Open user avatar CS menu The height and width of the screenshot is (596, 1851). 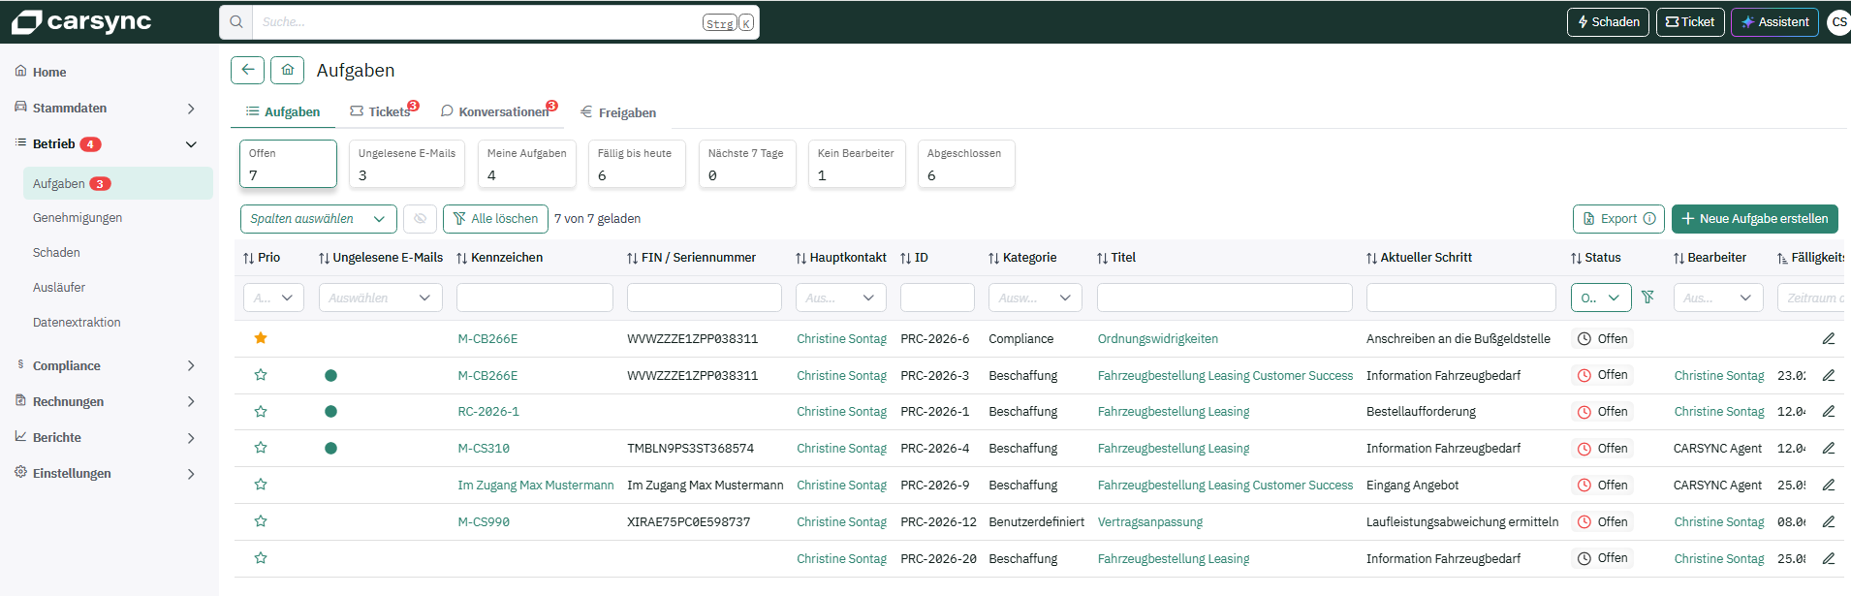1838,21
